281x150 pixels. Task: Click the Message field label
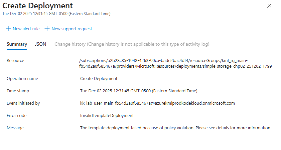point(15,128)
